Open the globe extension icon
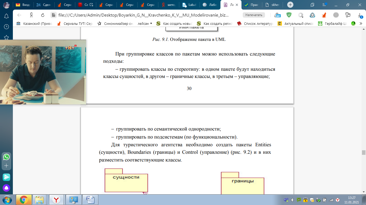The width and height of the screenshot is (366, 205). [x=336, y=15]
